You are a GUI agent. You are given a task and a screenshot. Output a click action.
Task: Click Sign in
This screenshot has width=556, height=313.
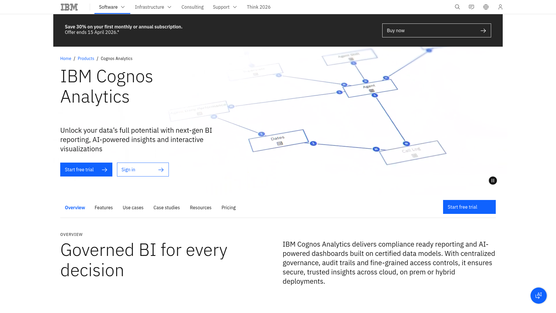tap(143, 170)
